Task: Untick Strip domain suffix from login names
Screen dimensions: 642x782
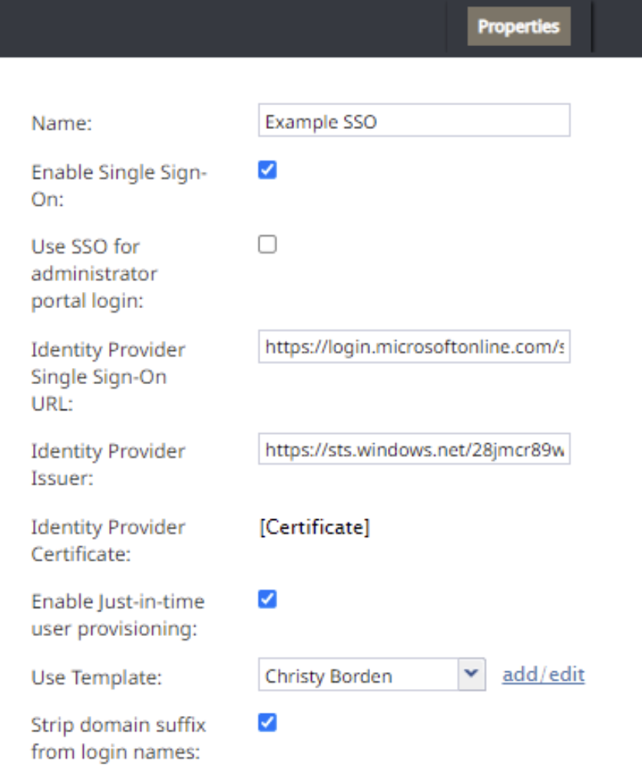Action: click(x=267, y=723)
